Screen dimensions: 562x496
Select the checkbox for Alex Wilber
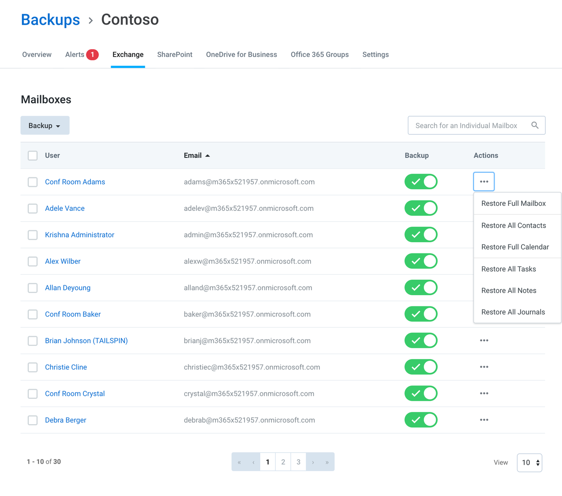point(33,261)
